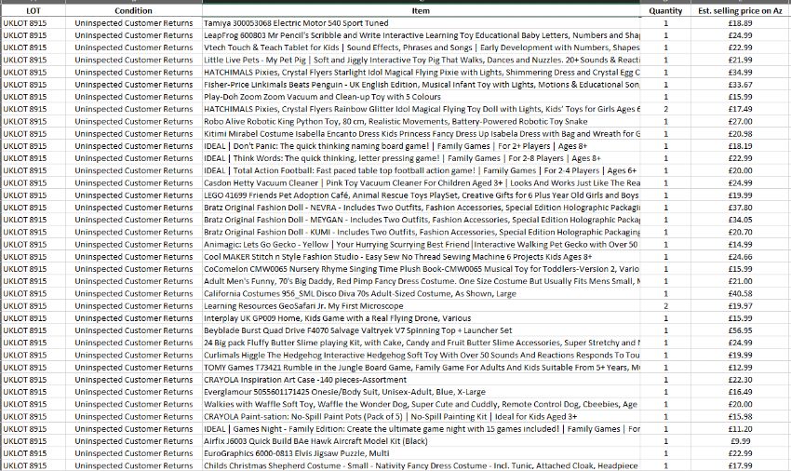Select the Kitimi Mirabel Costume item cell
The image size is (791, 471).
(x=422, y=134)
